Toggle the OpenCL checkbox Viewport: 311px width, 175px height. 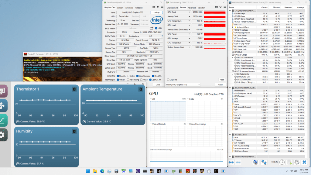pos(118,76)
